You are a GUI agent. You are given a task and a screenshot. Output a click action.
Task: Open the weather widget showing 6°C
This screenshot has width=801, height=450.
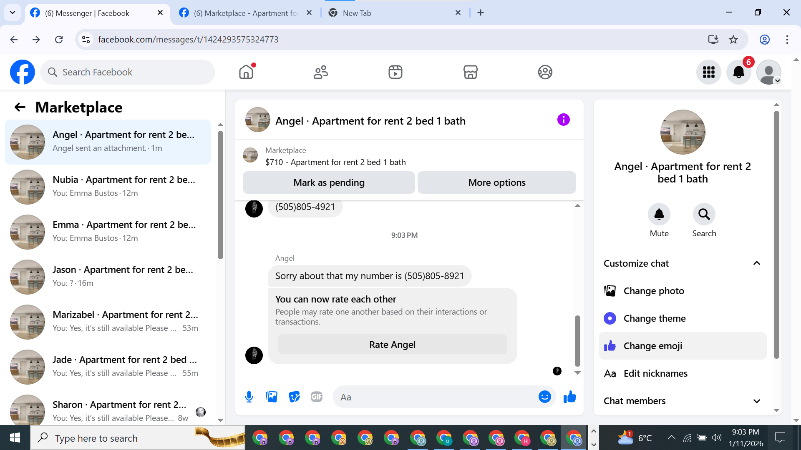click(x=634, y=438)
